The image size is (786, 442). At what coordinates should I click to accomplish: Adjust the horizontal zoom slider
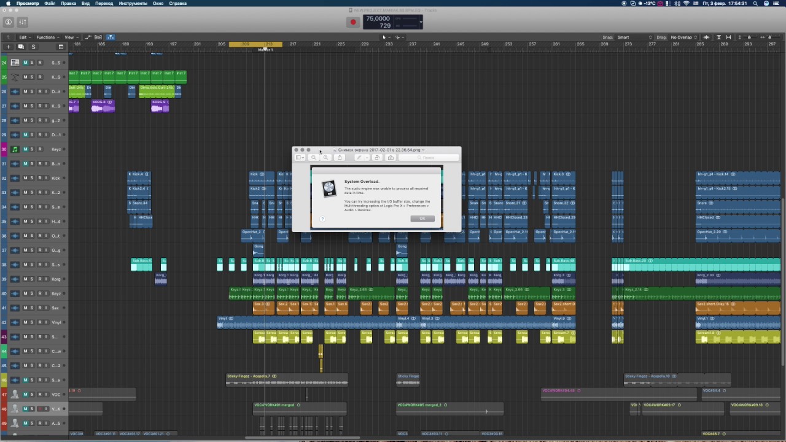point(770,37)
